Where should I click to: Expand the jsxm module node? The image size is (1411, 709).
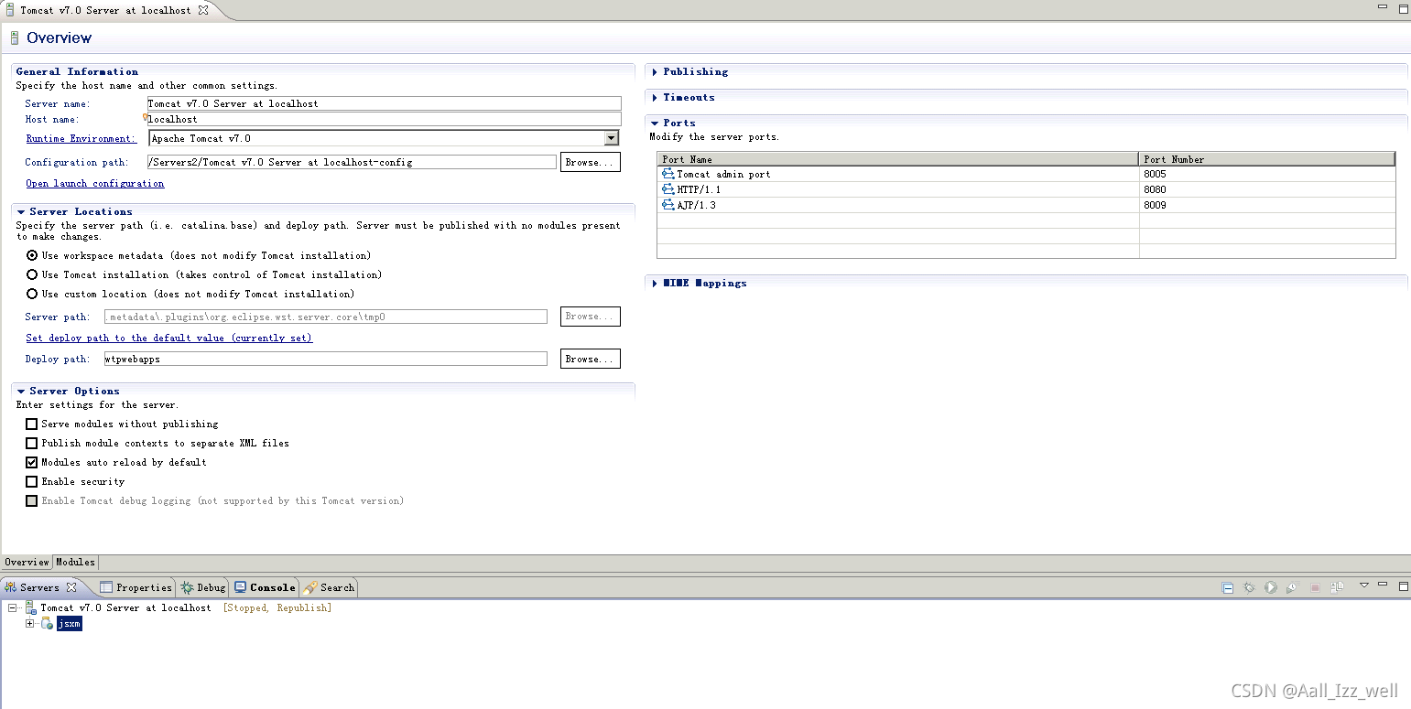point(30,623)
